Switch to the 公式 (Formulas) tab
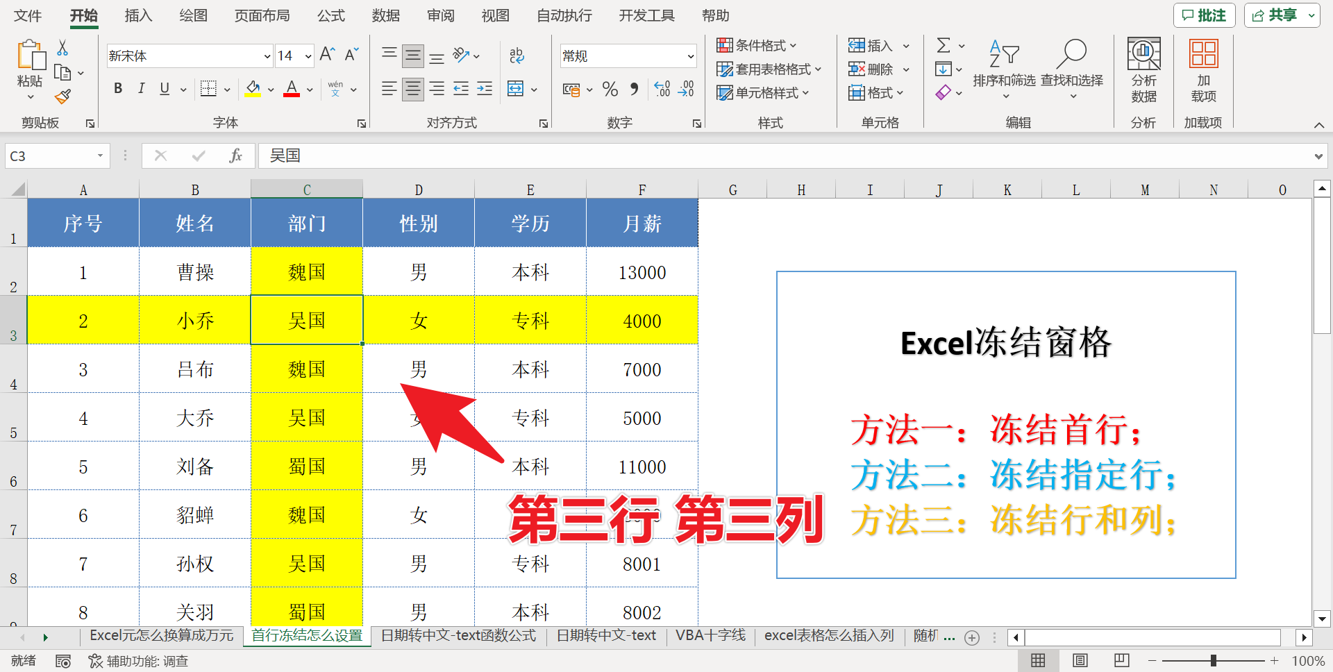The width and height of the screenshot is (1333, 672). 331,15
